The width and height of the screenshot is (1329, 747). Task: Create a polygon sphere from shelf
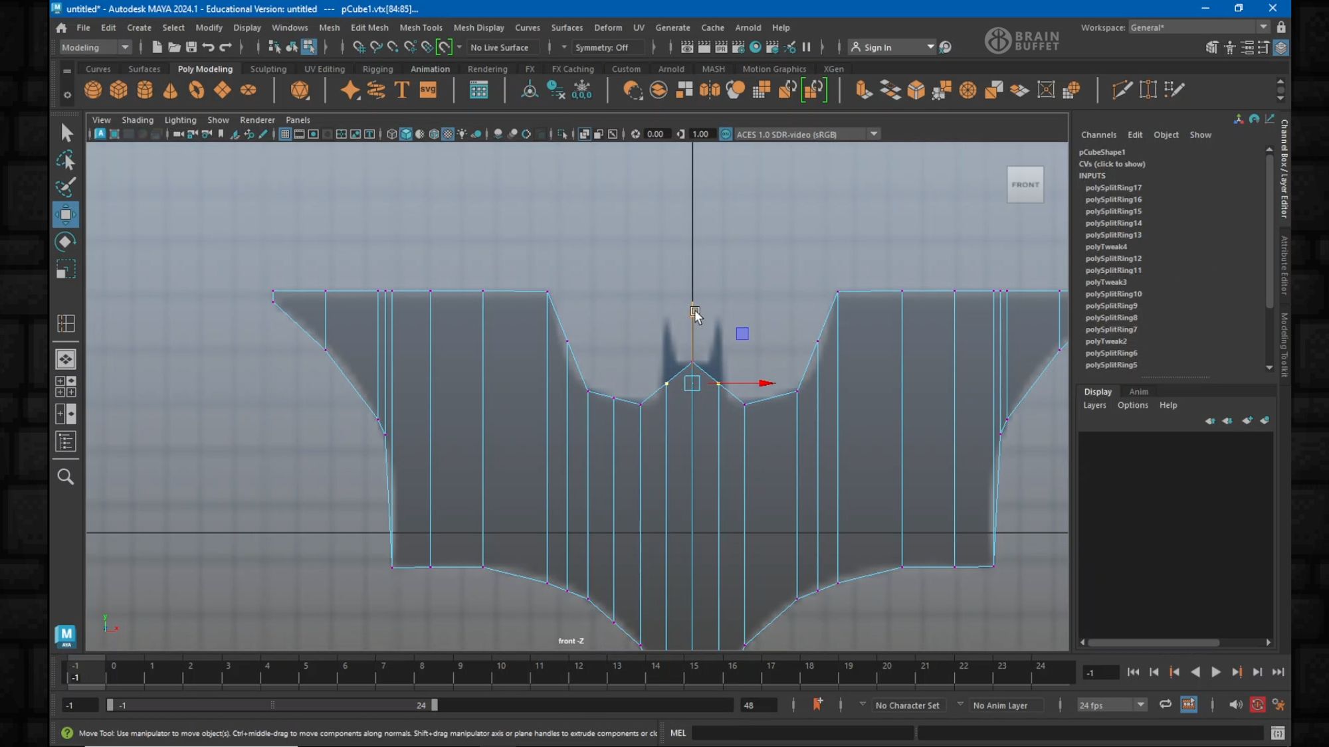click(93, 90)
